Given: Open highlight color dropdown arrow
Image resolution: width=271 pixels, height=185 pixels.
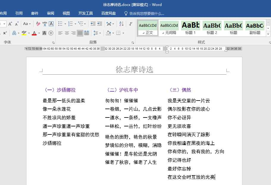Looking at the screenshot, I should [x=29, y=33].
